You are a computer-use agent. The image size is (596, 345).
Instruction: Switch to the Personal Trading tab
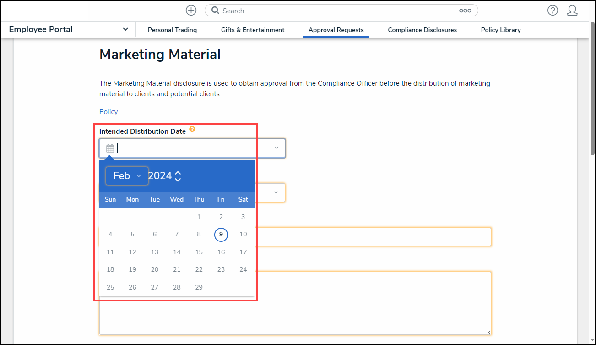tap(172, 30)
